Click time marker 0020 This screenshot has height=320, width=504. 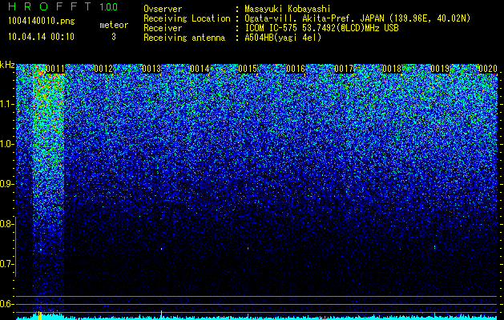(488, 69)
